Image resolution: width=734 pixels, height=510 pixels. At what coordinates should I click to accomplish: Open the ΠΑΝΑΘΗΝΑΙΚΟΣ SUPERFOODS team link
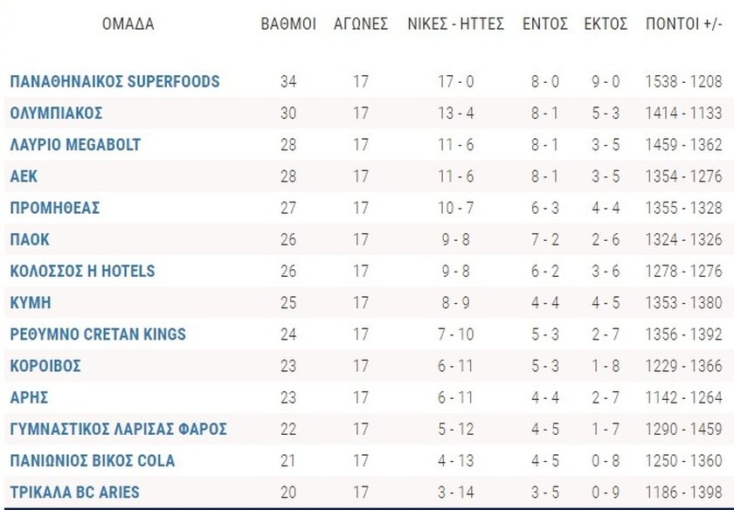[114, 81]
